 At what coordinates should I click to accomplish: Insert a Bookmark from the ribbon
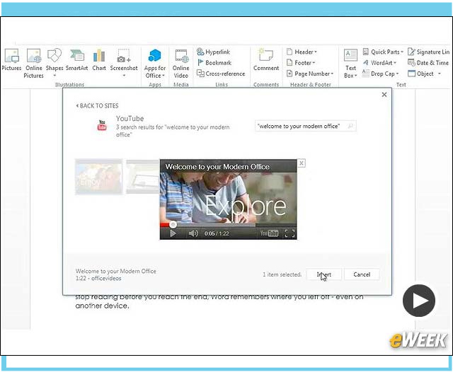coord(217,63)
